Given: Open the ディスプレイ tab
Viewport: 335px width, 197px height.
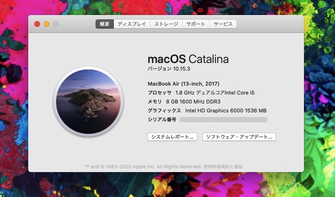Looking at the screenshot, I should pos(132,24).
